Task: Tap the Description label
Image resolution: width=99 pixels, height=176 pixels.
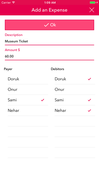Action: coord(14,35)
